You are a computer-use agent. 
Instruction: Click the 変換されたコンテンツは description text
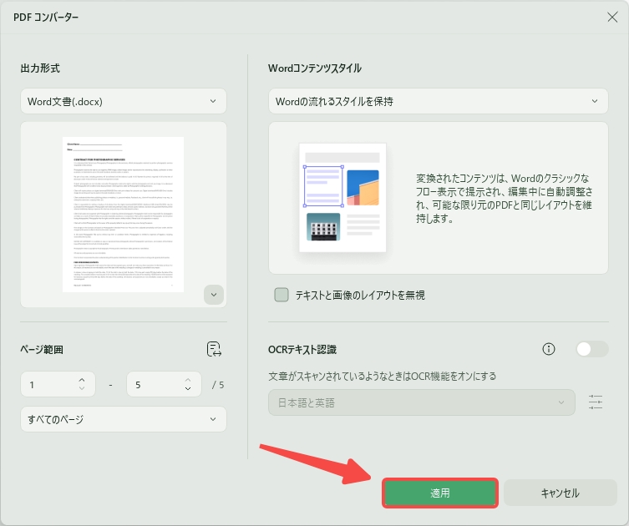tap(504, 198)
